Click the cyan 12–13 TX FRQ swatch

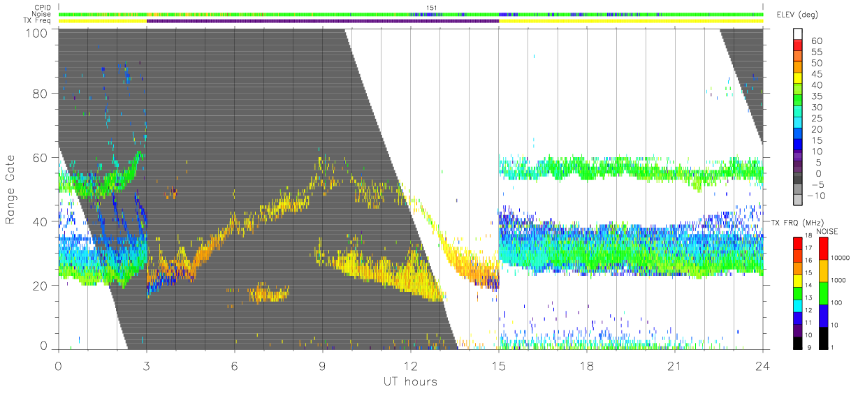click(x=799, y=306)
